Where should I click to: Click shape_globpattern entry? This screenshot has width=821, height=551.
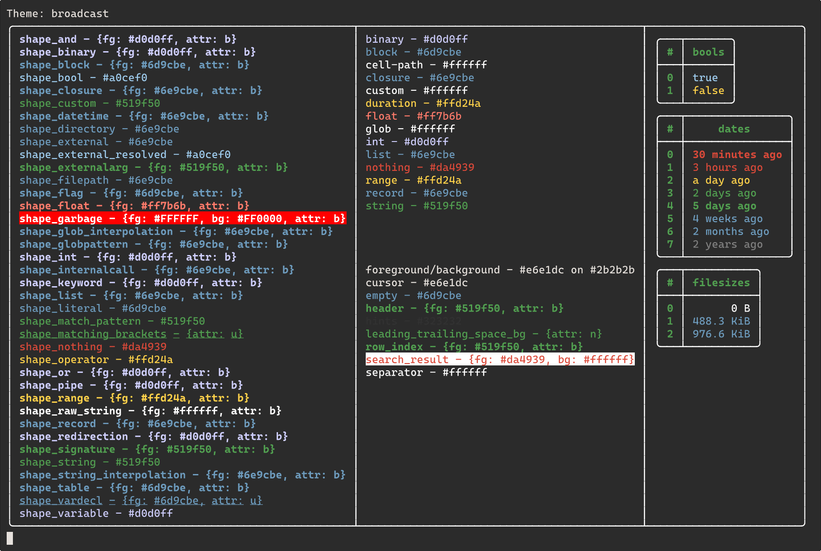tap(154, 244)
